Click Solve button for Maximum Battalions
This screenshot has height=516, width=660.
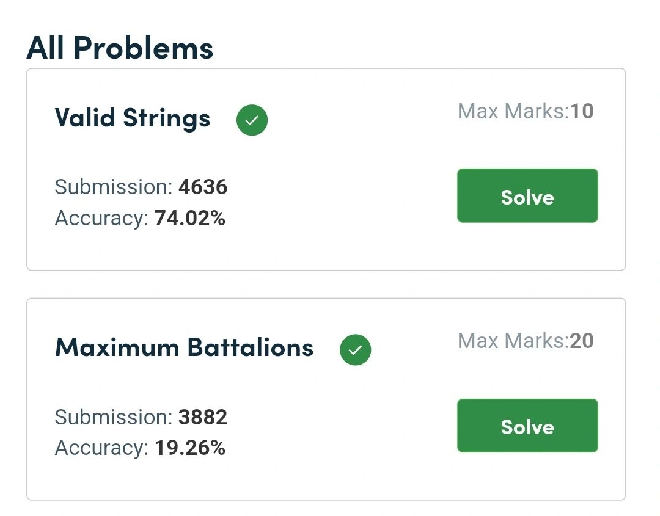(x=527, y=426)
